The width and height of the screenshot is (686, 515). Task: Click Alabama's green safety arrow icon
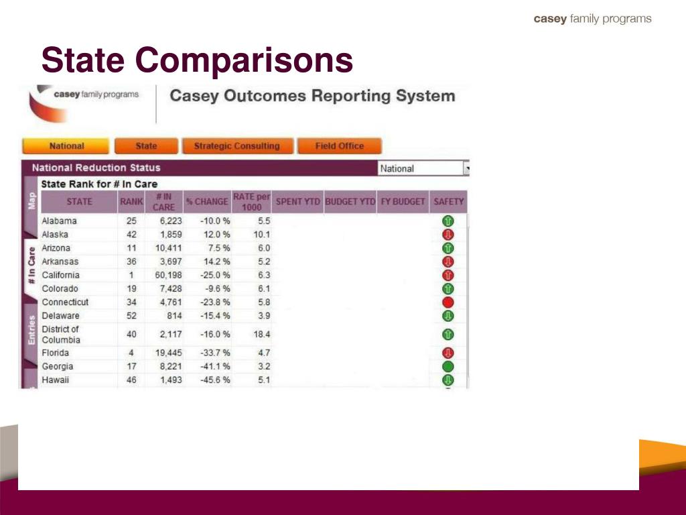coord(448,221)
